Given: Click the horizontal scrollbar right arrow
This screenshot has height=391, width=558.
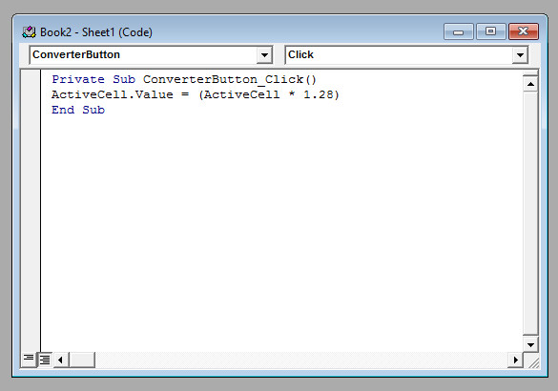Looking at the screenshot, I should click(x=515, y=360).
